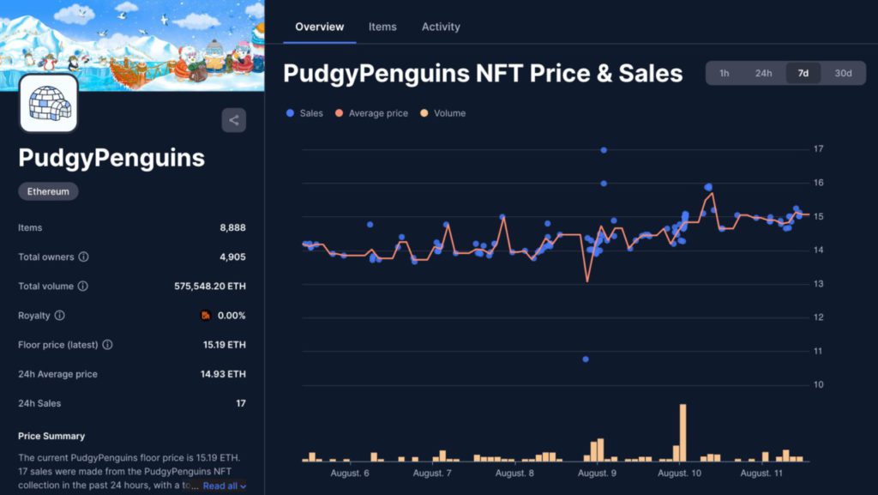
Task: Click the igloo collection avatar
Action: [49, 104]
